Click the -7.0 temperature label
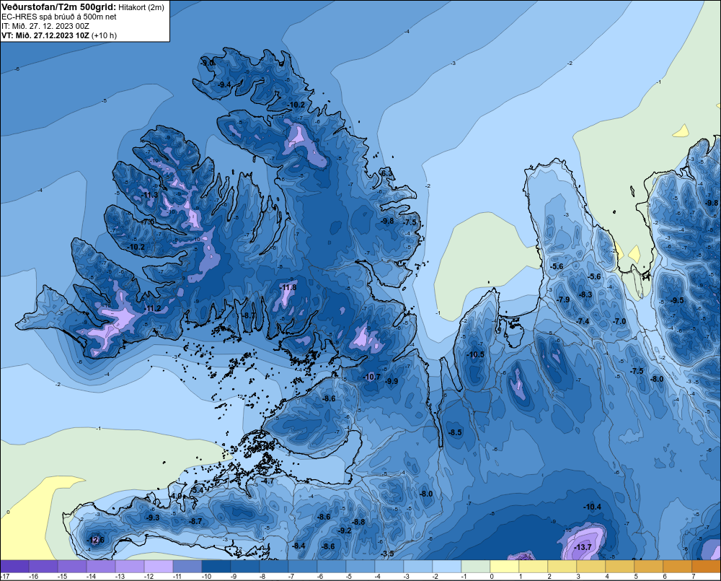This screenshot has width=721, height=581. click(x=619, y=321)
